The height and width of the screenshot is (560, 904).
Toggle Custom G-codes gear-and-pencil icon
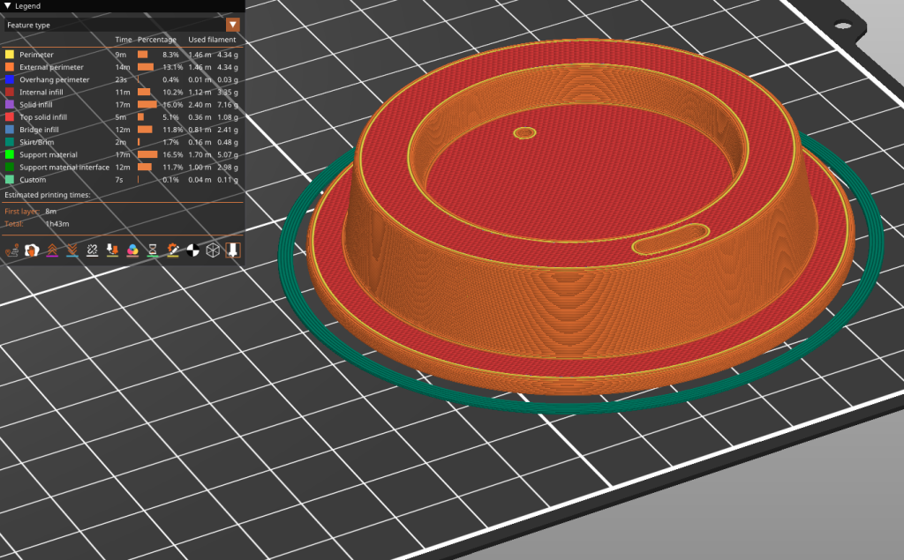coord(172,250)
